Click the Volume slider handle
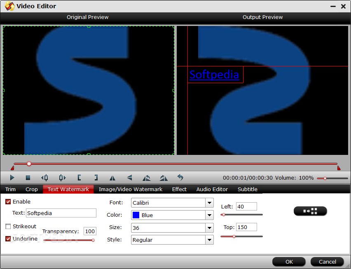This screenshot has height=269, width=351. [325, 178]
